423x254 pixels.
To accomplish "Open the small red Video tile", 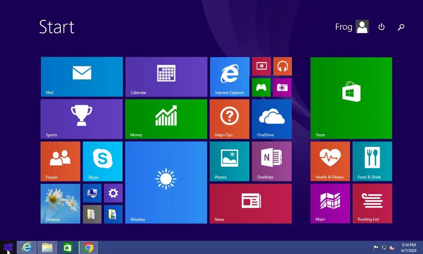I will [x=261, y=66].
